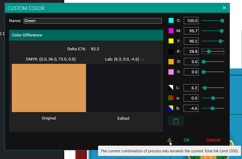Image resolution: width=242 pixels, height=159 pixels.
Task: Close the Custom Color dialog
Action: pyautogui.click(x=224, y=8)
